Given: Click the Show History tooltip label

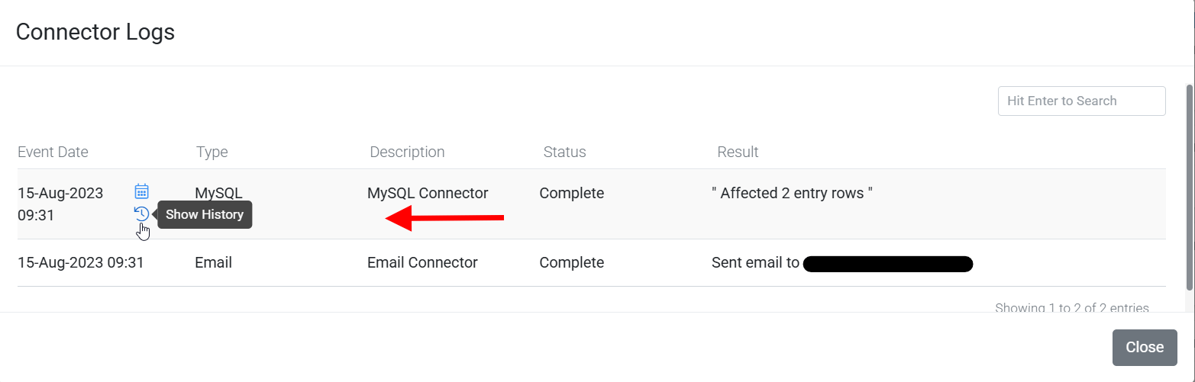Looking at the screenshot, I should click(205, 214).
